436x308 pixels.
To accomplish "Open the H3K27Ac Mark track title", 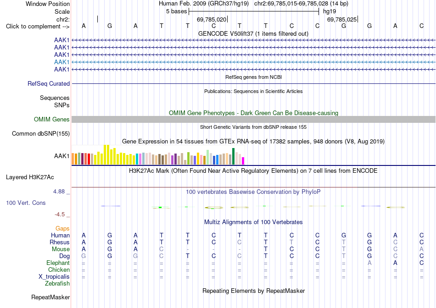I will pyautogui.click(x=253, y=170).
